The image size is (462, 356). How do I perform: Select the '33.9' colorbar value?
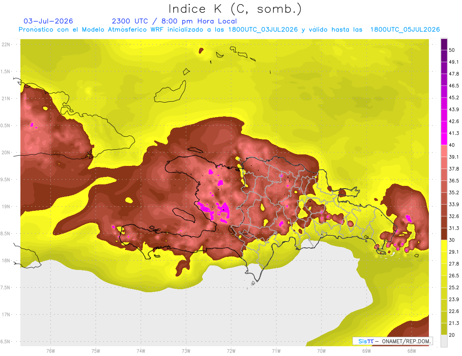click(455, 204)
